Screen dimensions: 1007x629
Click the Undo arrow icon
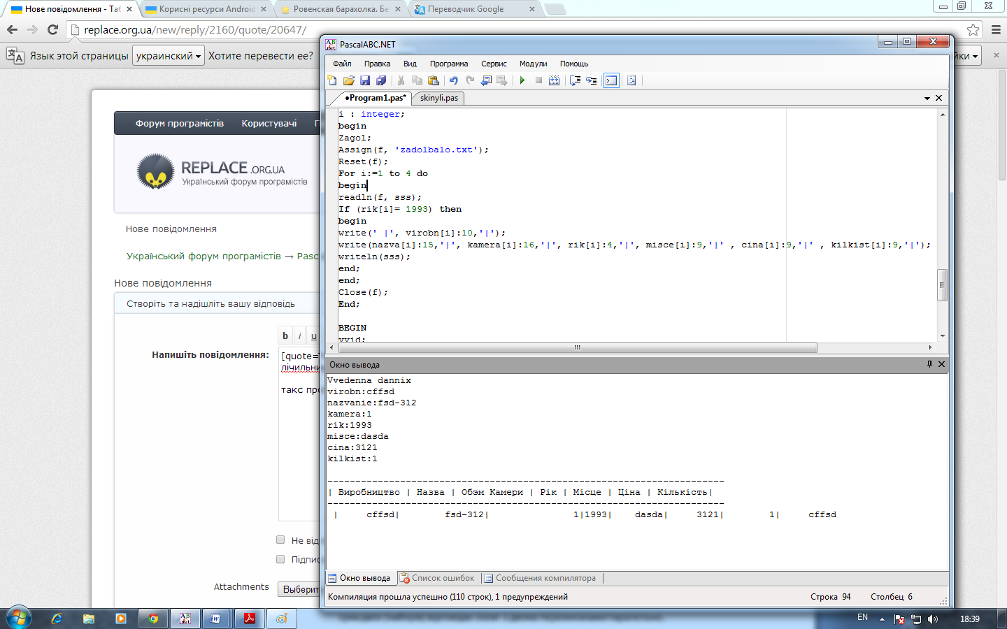pos(453,80)
